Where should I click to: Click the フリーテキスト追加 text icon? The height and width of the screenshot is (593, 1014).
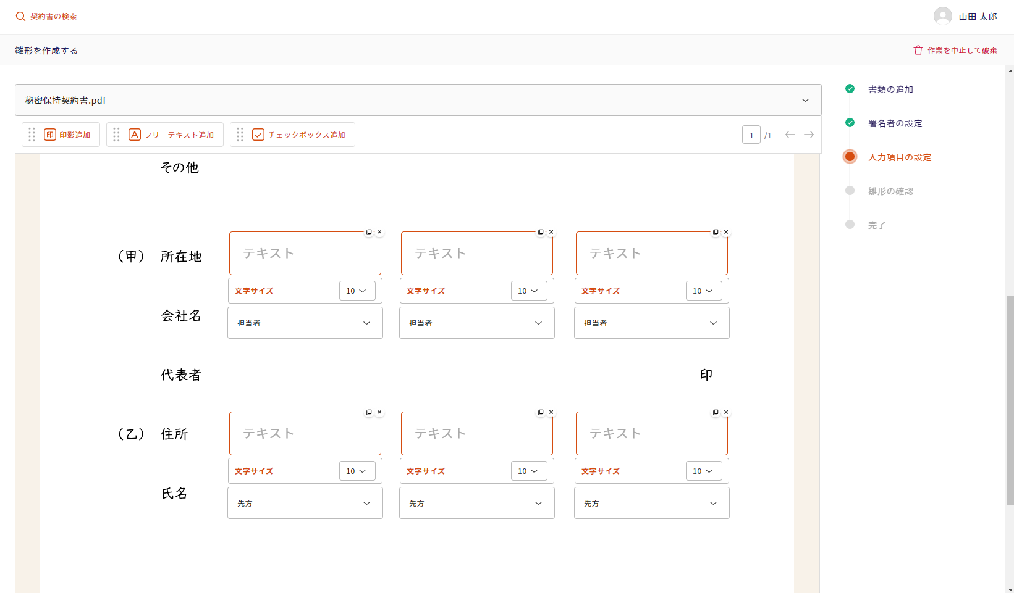tap(135, 135)
